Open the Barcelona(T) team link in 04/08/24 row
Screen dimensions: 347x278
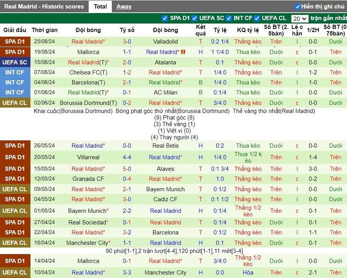pos(88,83)
